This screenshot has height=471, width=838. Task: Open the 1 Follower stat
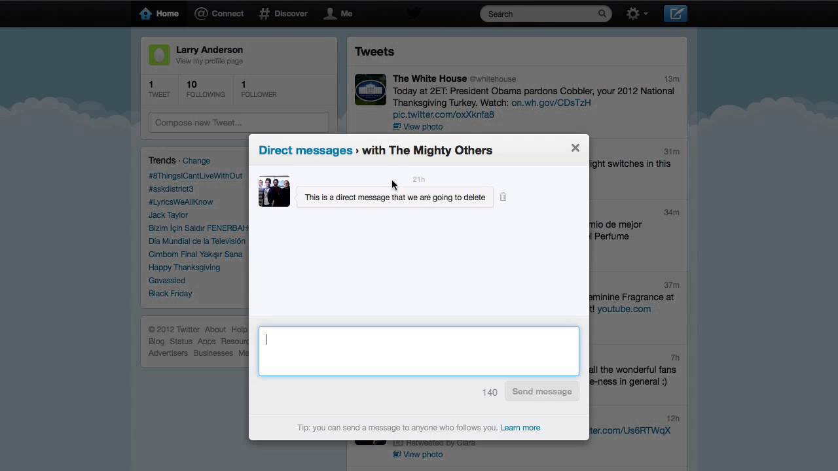[x=259, y=89]
